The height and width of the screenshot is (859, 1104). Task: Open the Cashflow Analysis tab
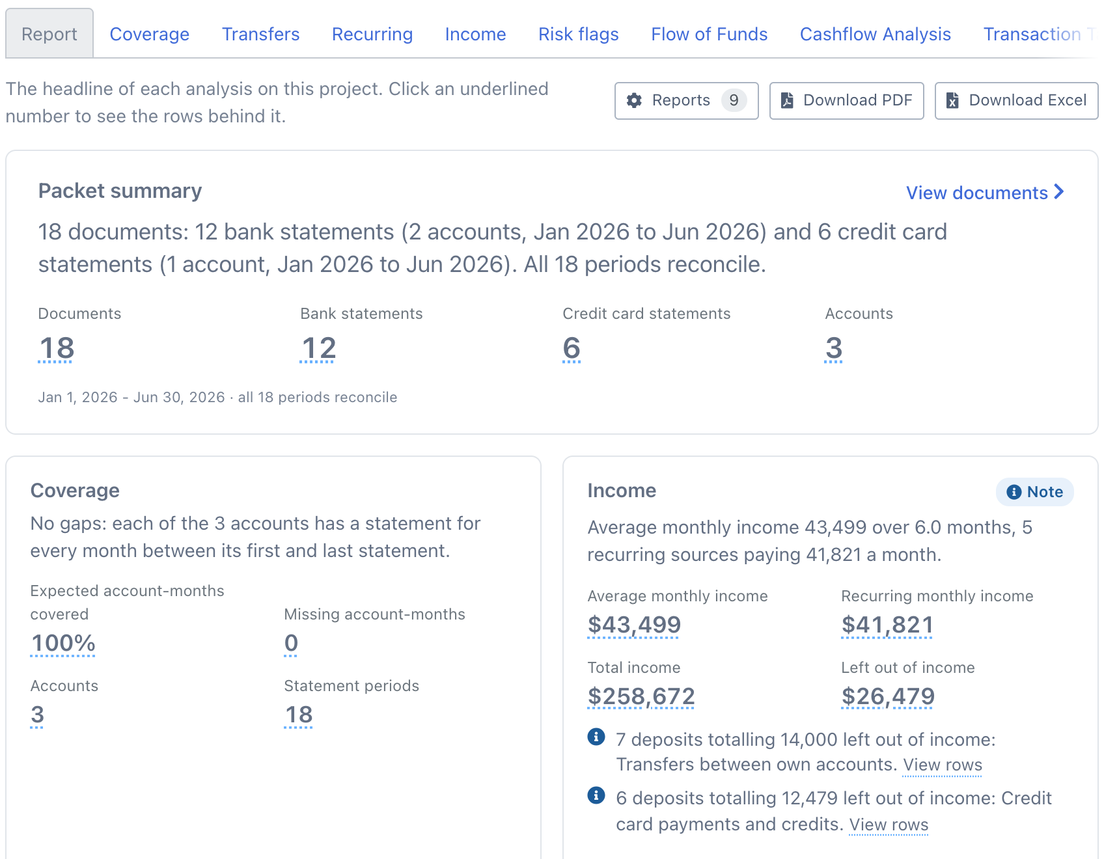[x=875, y=34]
